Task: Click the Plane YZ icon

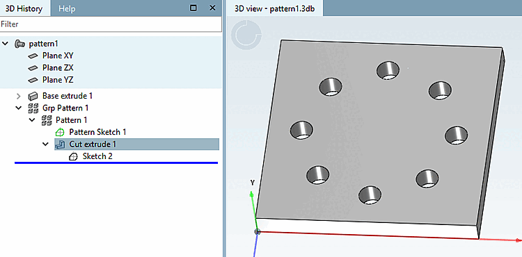Action: 33,80
